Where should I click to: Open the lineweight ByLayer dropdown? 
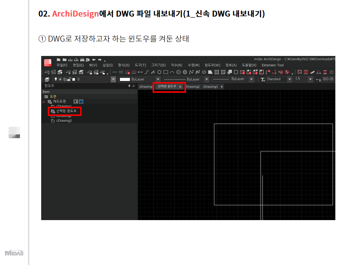click(252, 79)
